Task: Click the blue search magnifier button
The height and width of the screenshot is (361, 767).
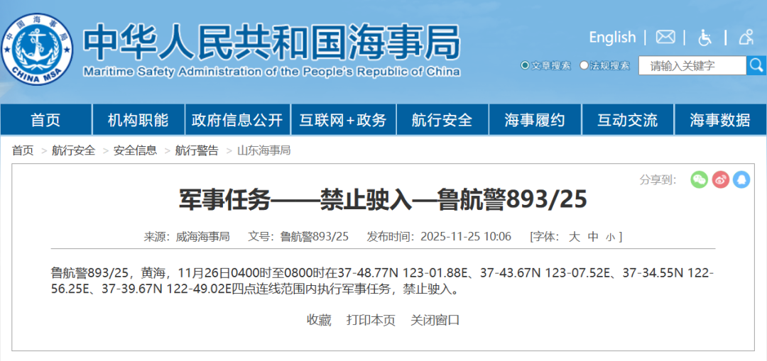Action: pyautogui.click(x=756, y=65)
